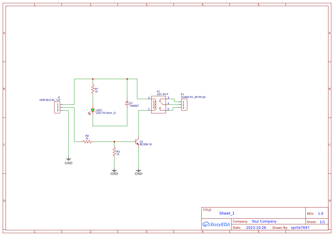Click the Your Company field

pyautogui.click(x=264, y=221)
